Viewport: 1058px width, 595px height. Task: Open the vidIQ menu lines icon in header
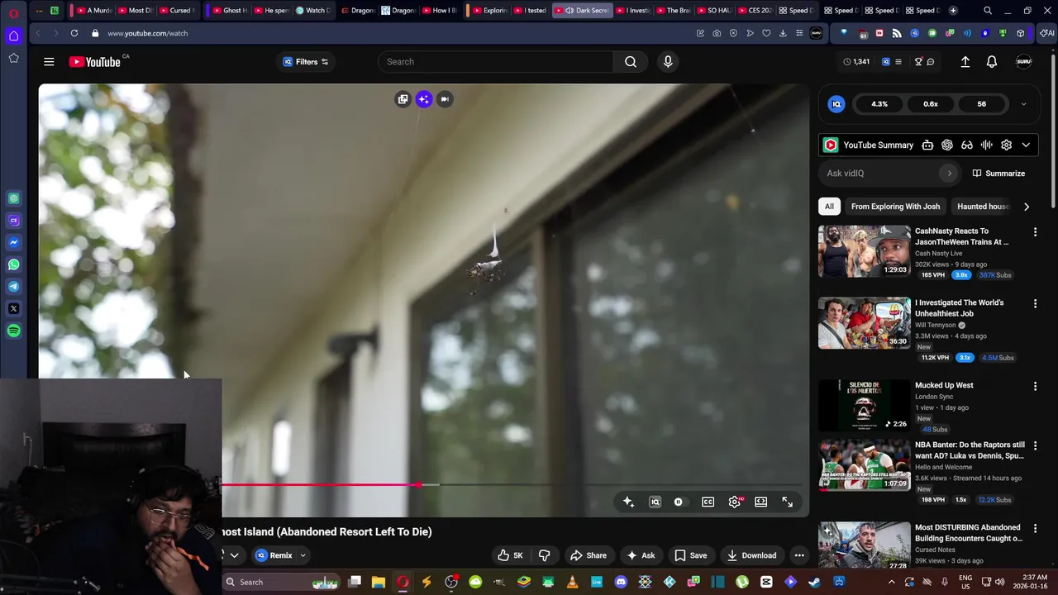pos(898,62)
